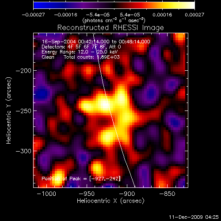The width and height of the screenshot is (221, 221).
Task: Click the -900 X-axis tick label
Action: click(x=127, y=194)
